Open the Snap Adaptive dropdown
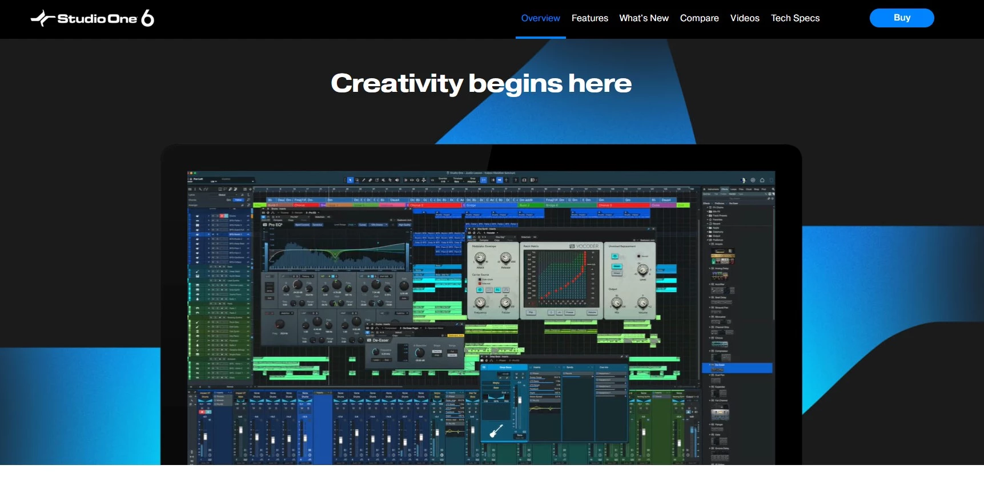Screen dimensions: 984x489 pyautogui.click(x=472, y=180)
